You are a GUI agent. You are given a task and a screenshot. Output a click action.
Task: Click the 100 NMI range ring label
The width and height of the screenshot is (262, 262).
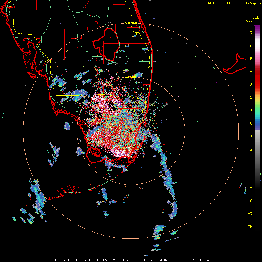coord(131,23)
